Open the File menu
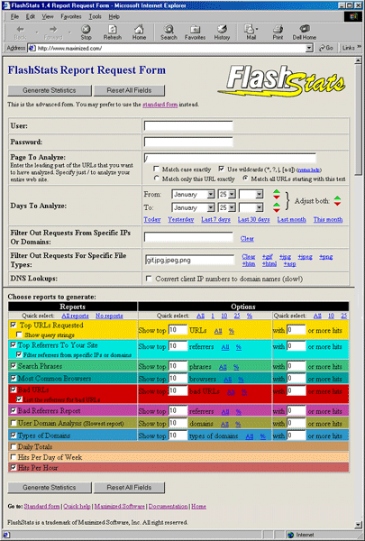The height and width of the screenshot is (541, 365). click(x=14, y=16)
